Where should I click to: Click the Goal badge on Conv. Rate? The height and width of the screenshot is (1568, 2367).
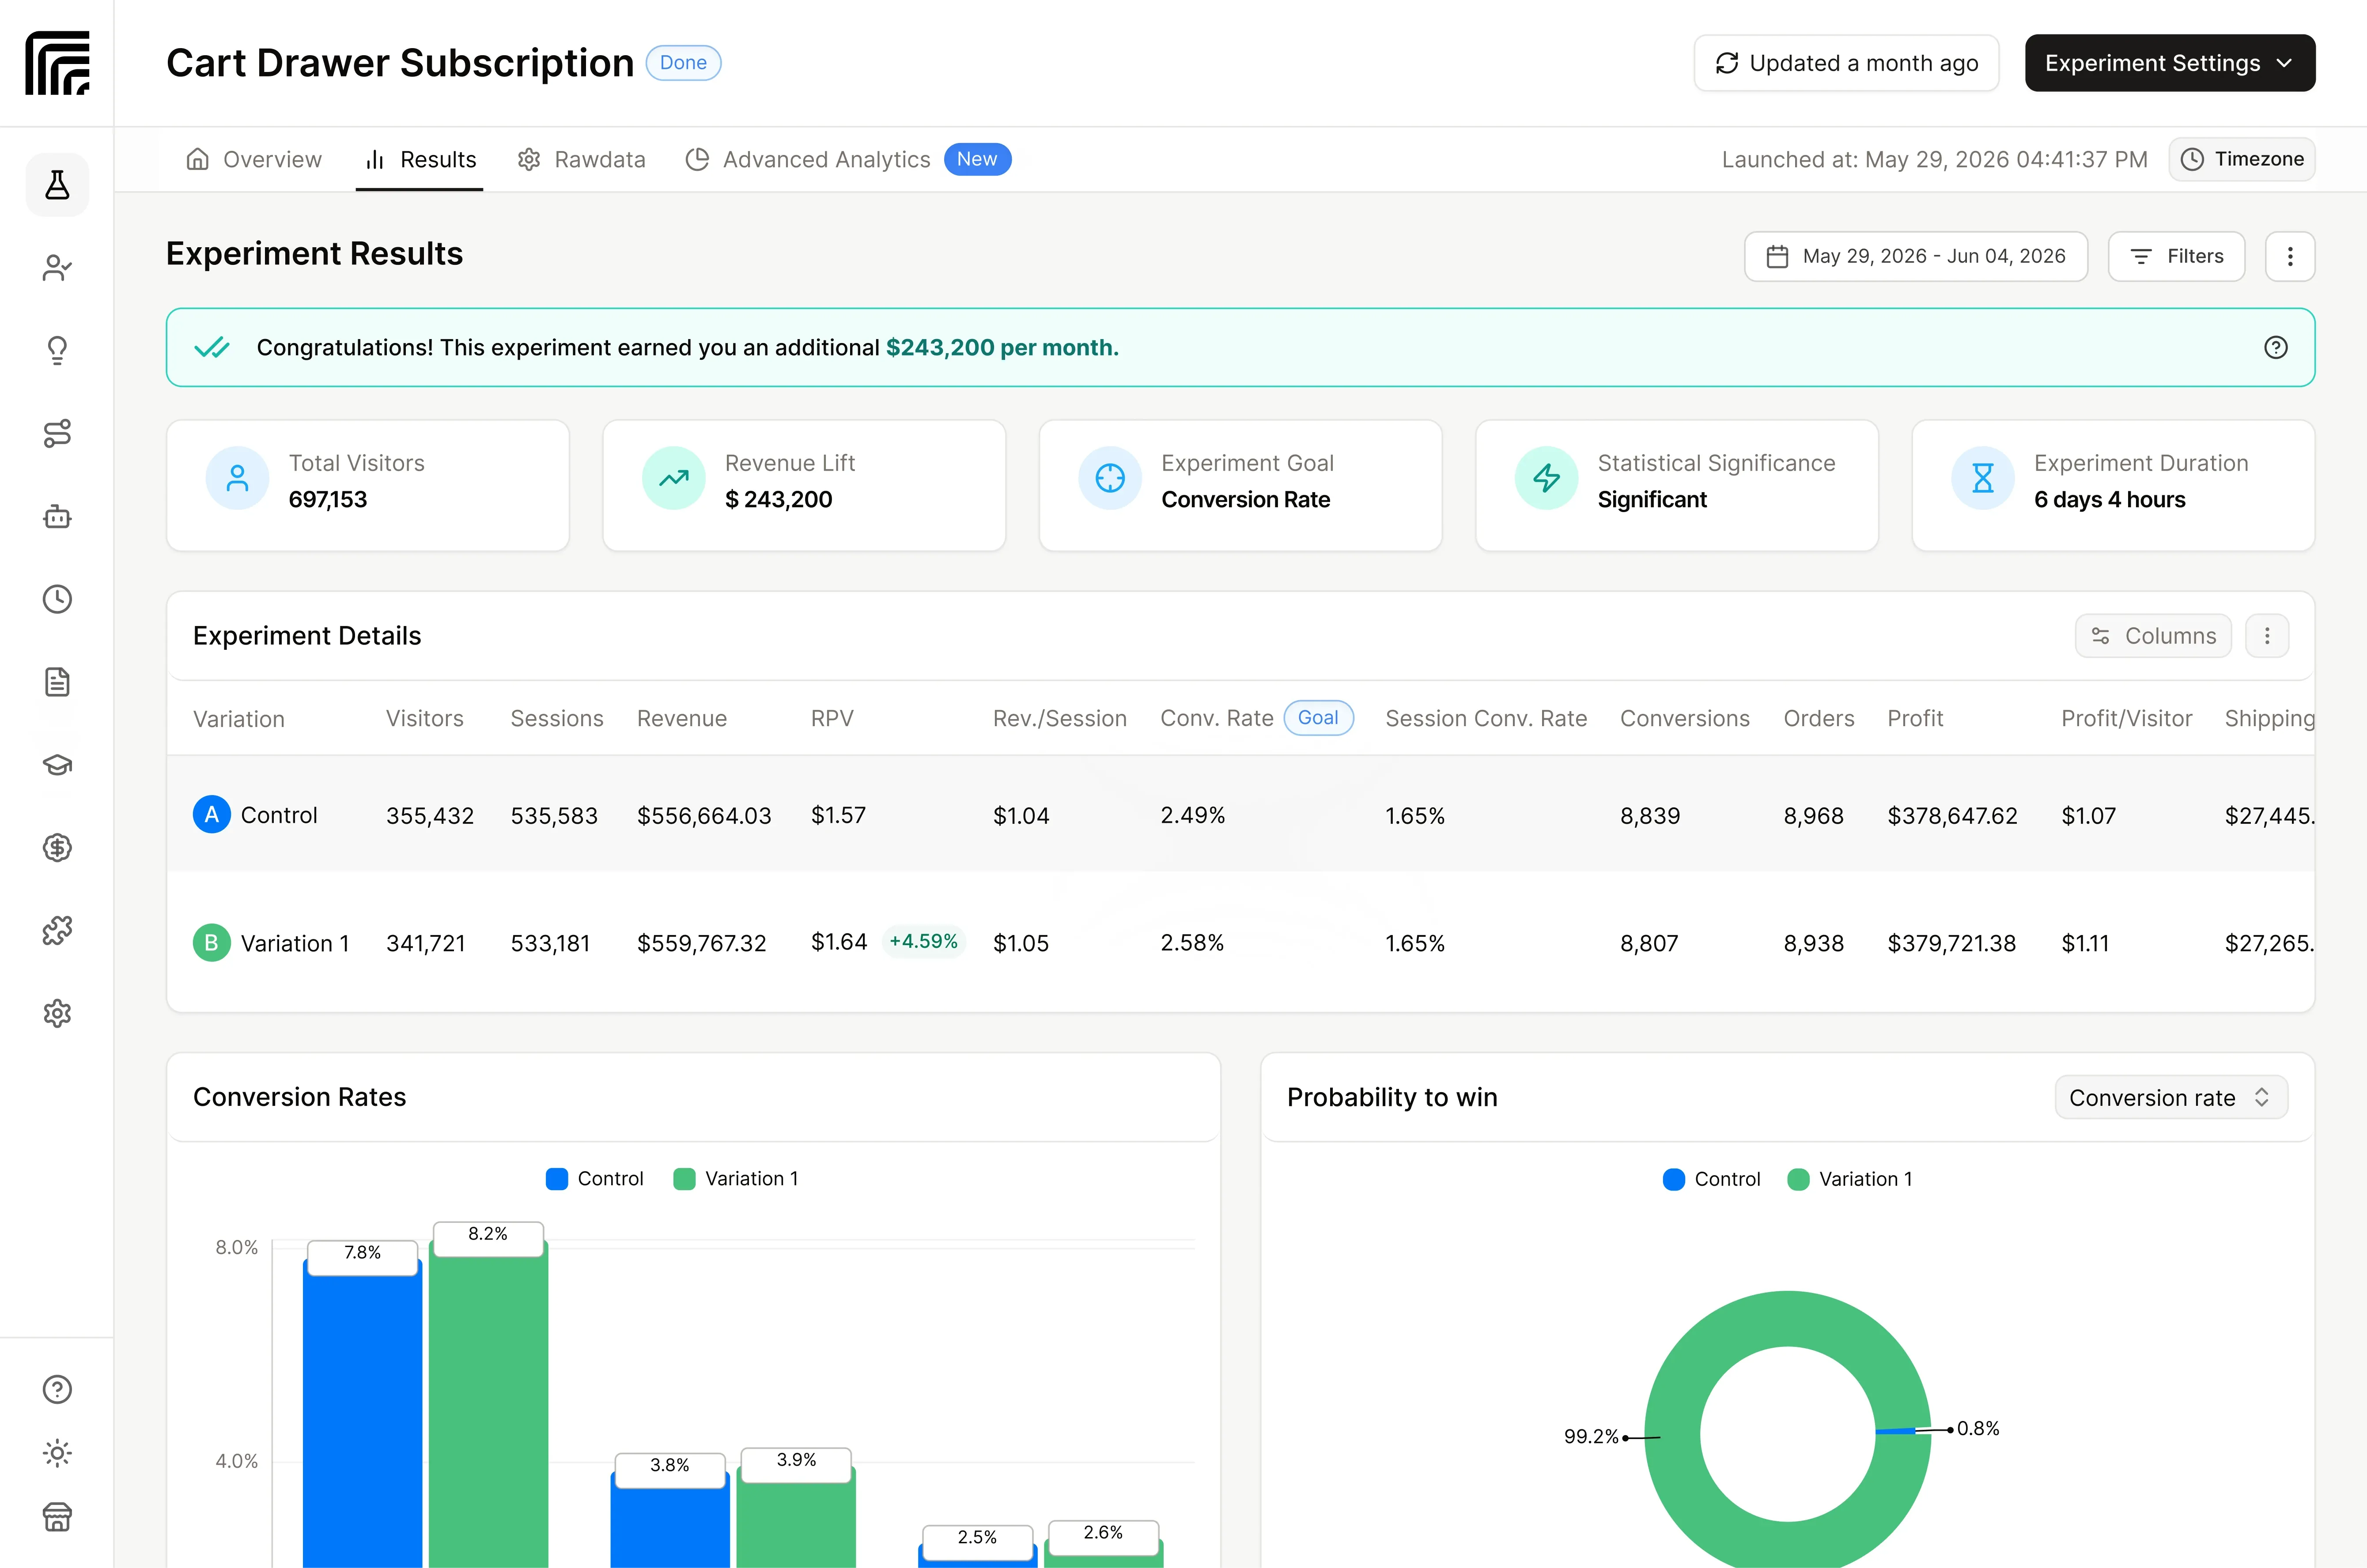point(1318,717)
